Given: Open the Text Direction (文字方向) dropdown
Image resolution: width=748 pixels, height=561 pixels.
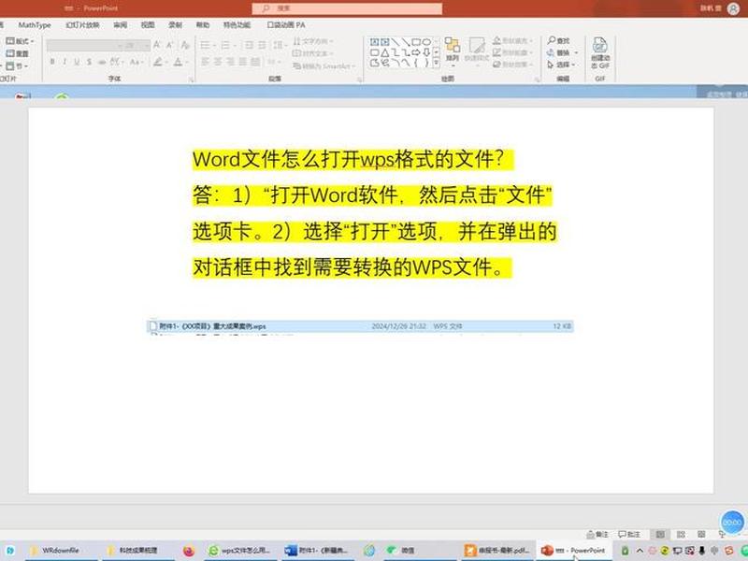Looking at the screenshot, I should 313,41.
